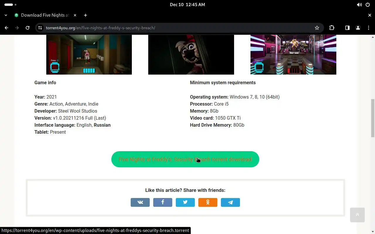View site information icon in address bar
The width and height of the screenshot is (375, 234).
pyautogui.click(x=40, y=28)
